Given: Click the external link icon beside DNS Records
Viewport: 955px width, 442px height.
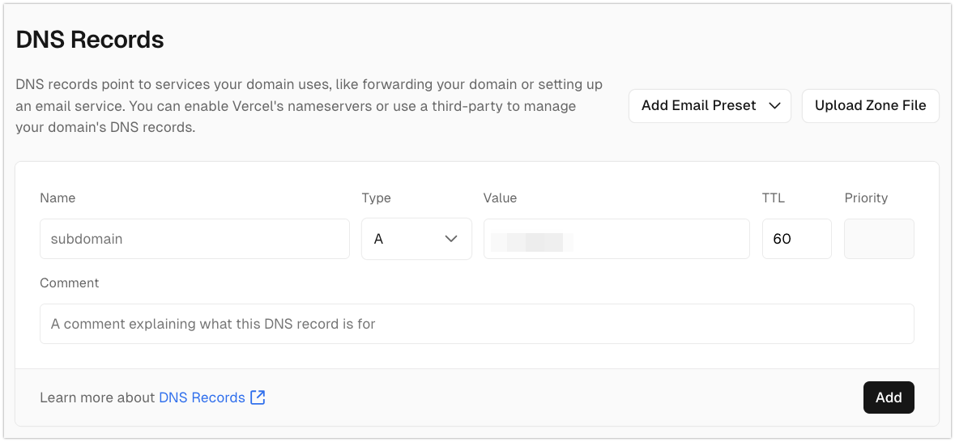Looking at the screenshot, I should pos(258,397).
